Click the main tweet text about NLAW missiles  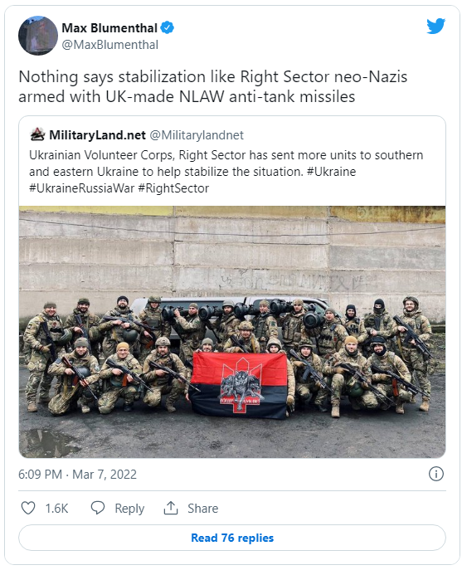(213, 86)
